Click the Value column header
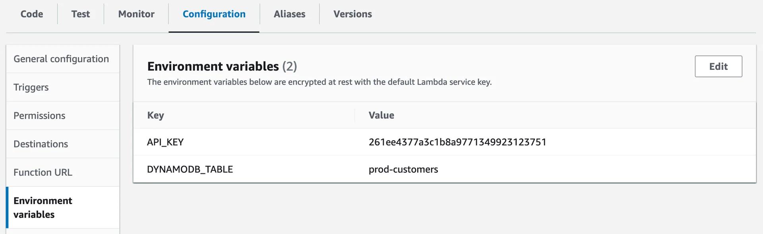763x234 pixels. (381, 115)
